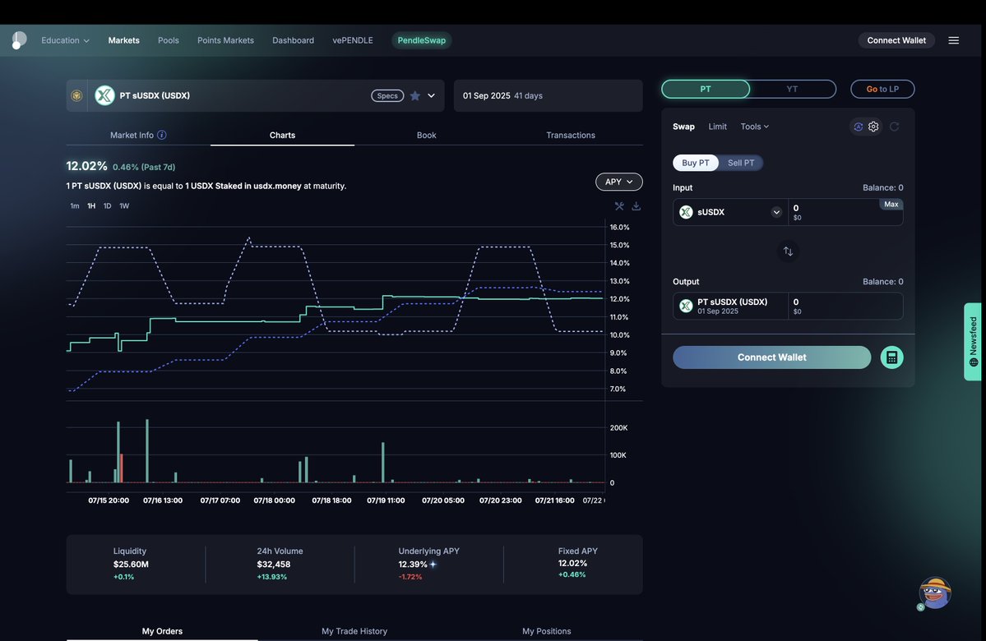Open the Tools dropdown
This screenshot has height=641, width=986.
[755, 127]
